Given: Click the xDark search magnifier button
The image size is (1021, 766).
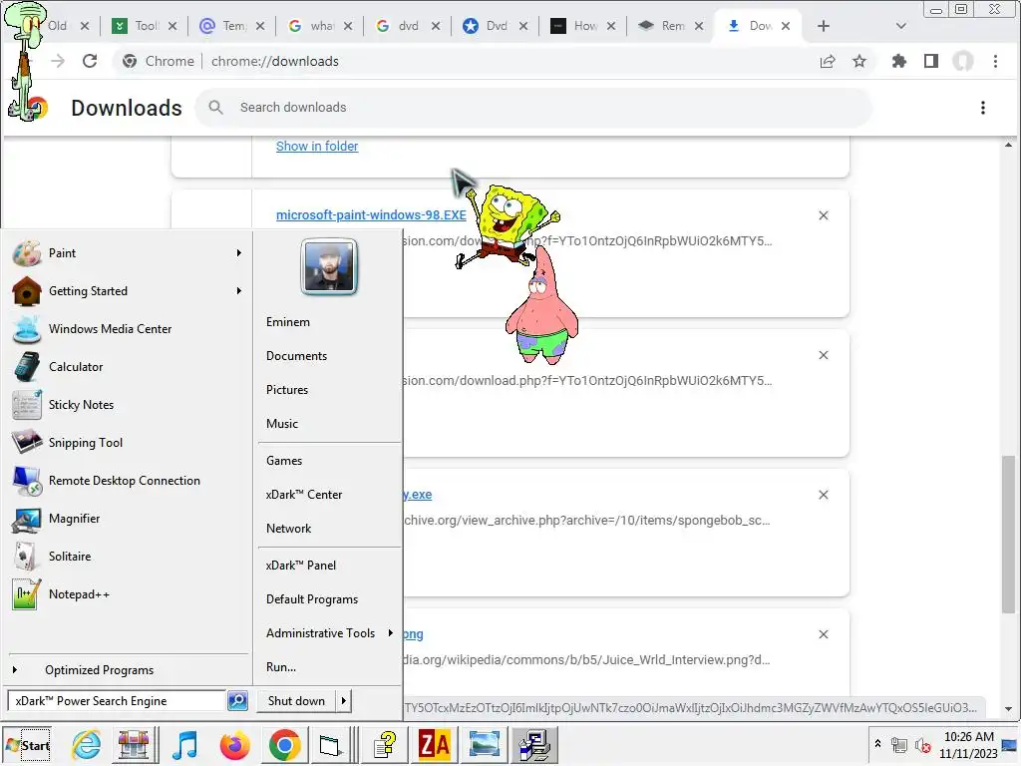Looking at the screenshot, I should (237, 701).
